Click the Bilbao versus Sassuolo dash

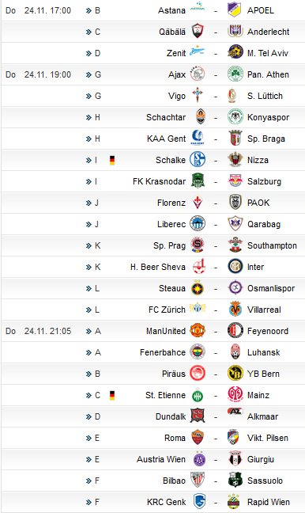pos(216,481)
